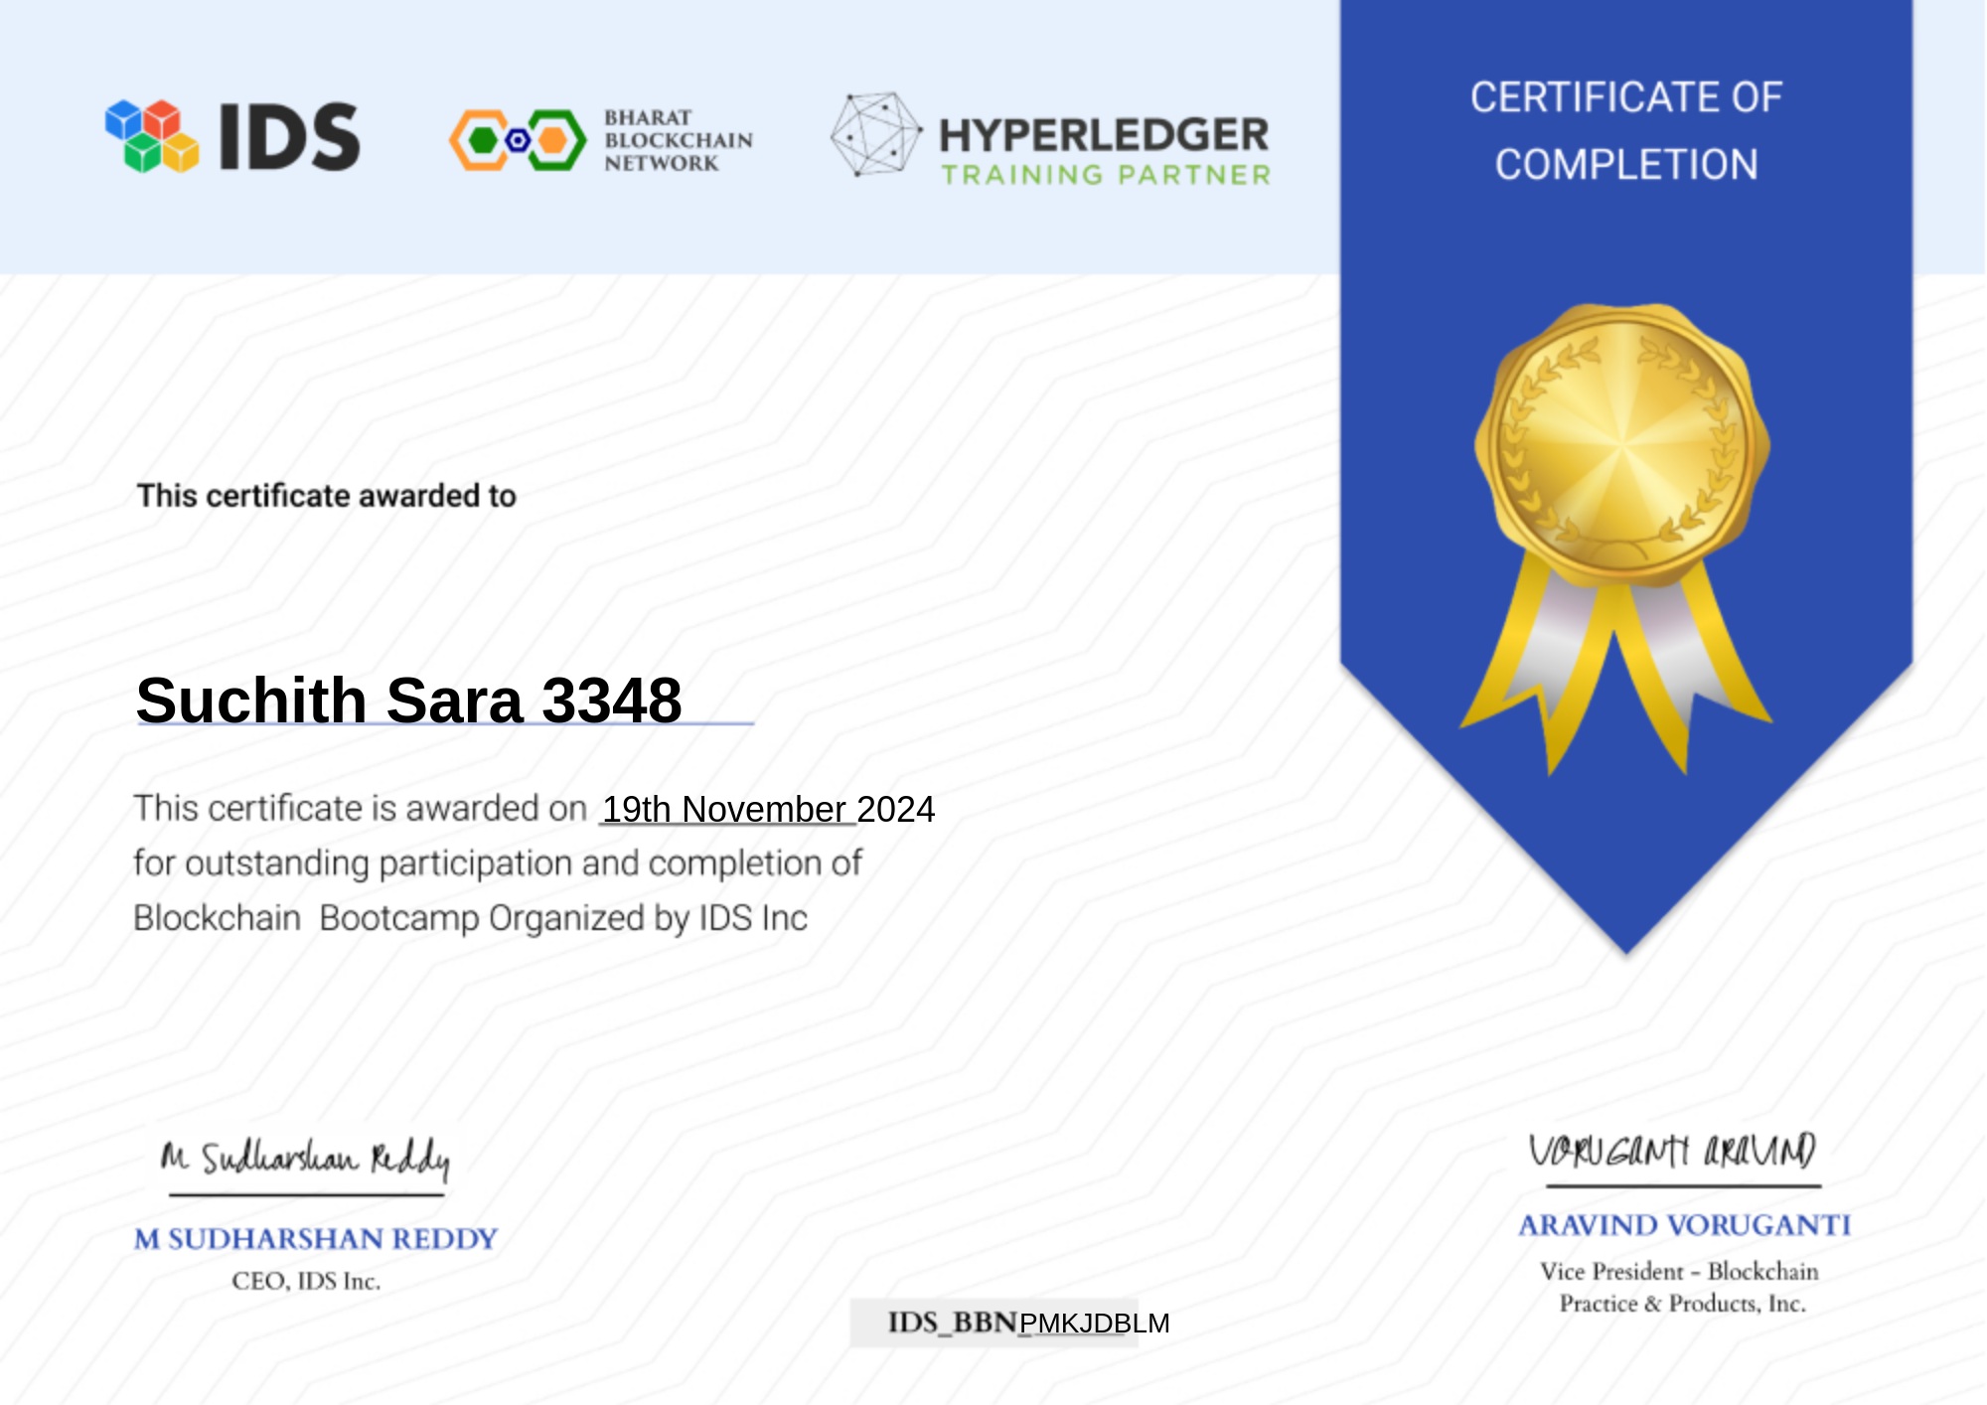Click the ARAVIND VORUGANTI printed name

[1684, 1225]
